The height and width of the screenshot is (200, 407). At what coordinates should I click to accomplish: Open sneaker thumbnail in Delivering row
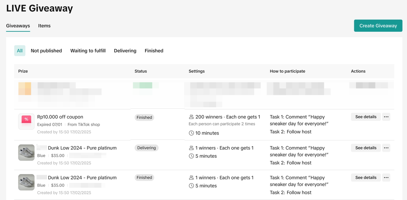pos(26,152)
